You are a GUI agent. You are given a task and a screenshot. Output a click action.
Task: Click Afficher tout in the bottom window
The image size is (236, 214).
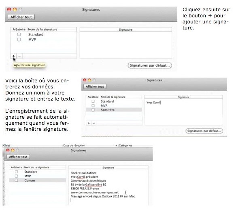point(18,157)
